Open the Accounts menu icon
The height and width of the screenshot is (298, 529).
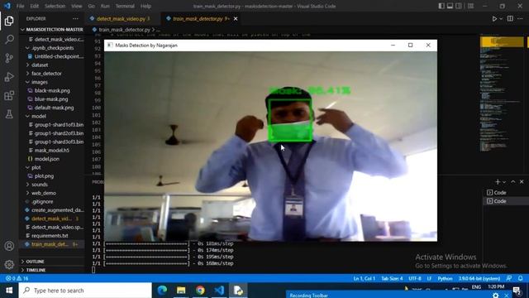coord(9,246)
